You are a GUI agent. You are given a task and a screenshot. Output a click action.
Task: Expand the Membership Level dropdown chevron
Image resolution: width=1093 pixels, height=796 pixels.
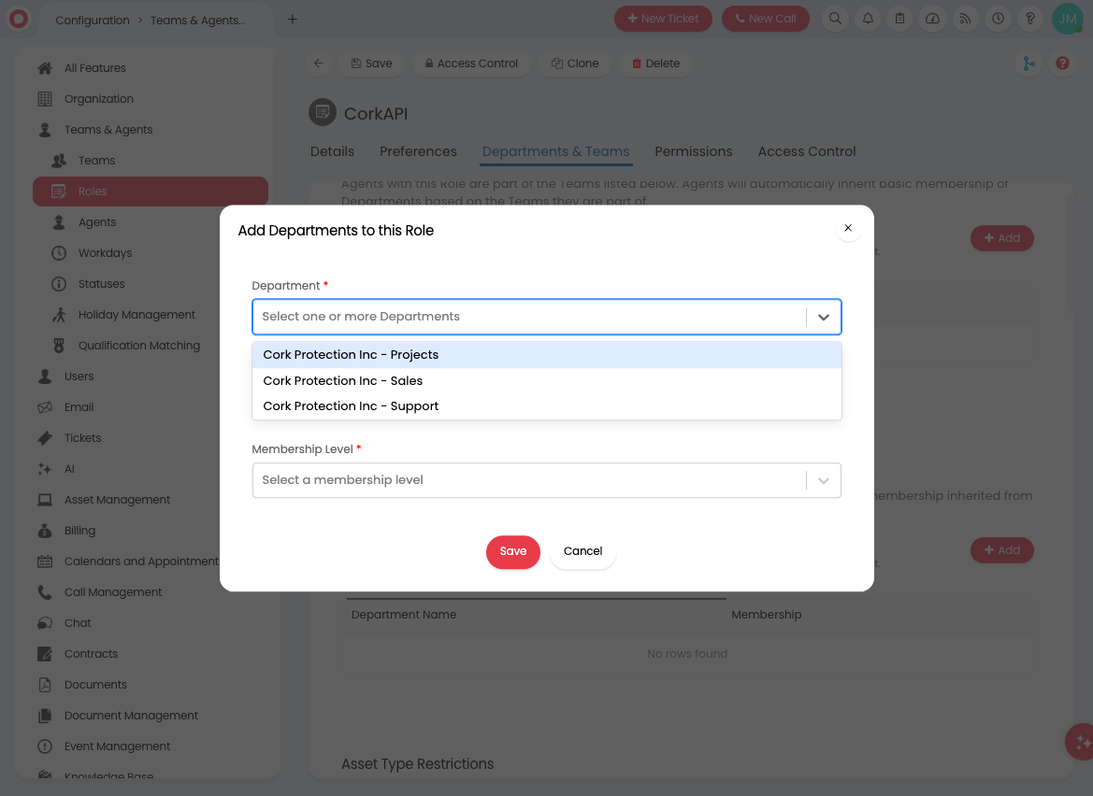click(823, 480)
